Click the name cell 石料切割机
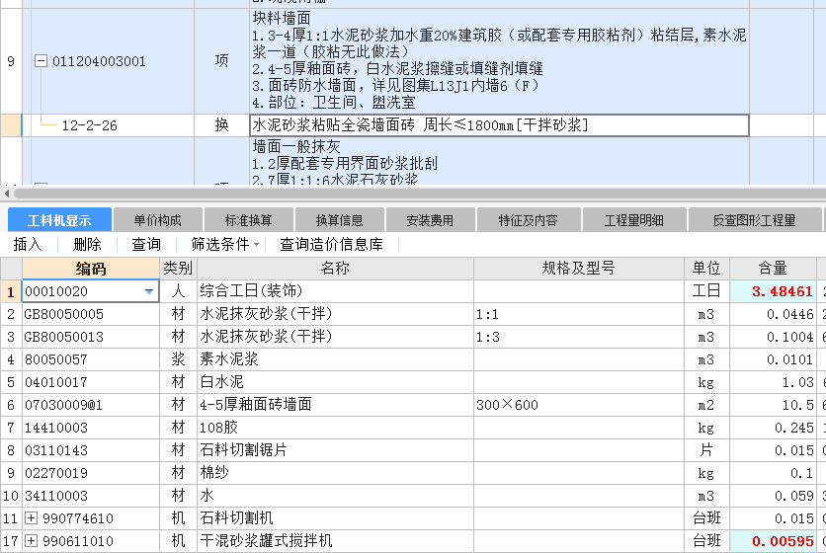 335,518
